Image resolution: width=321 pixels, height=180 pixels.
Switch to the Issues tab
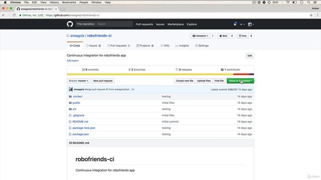coord(93,45)
